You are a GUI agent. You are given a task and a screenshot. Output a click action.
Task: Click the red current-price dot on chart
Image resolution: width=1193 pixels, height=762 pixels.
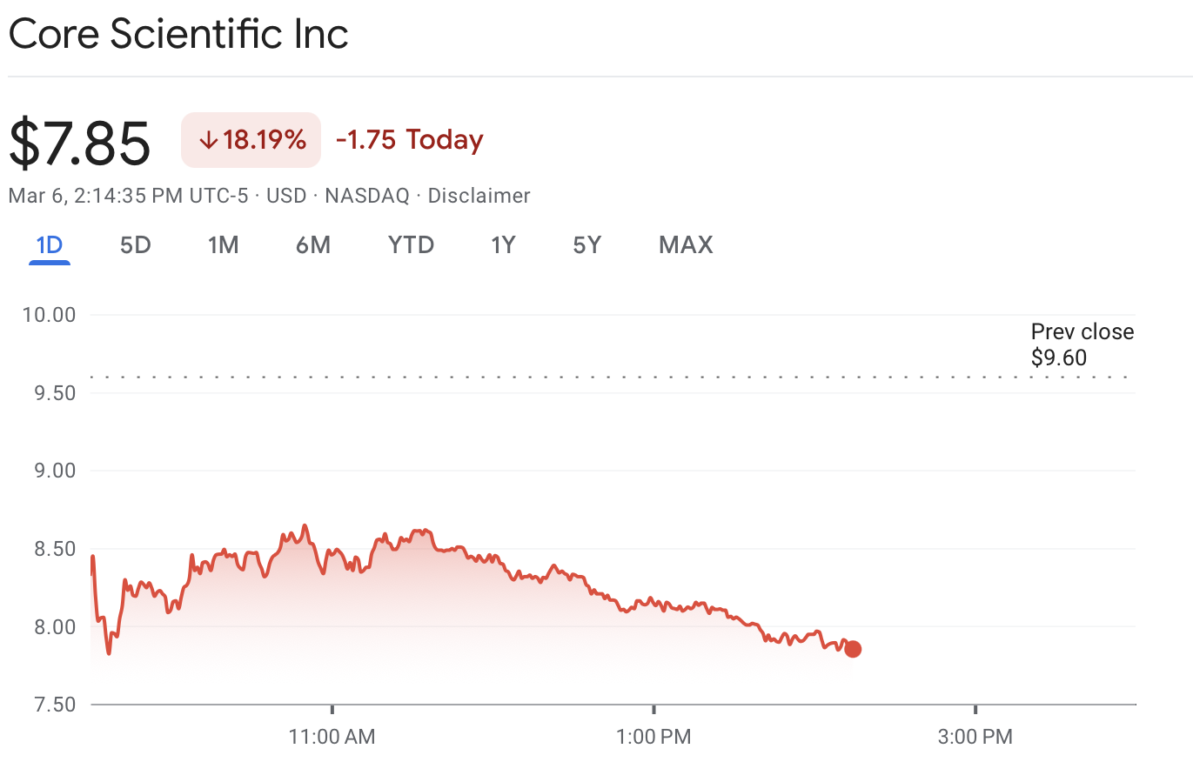853,649
